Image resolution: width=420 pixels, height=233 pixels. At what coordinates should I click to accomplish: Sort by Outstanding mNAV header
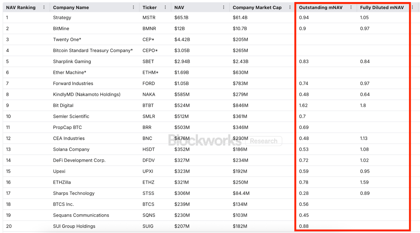tap(321, 8)
